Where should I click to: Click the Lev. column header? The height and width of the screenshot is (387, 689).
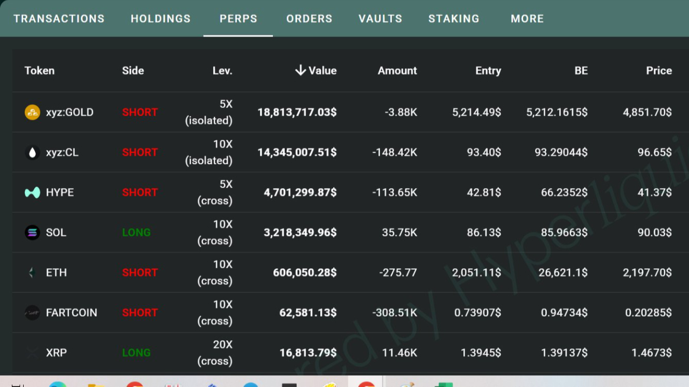point(222,70)
